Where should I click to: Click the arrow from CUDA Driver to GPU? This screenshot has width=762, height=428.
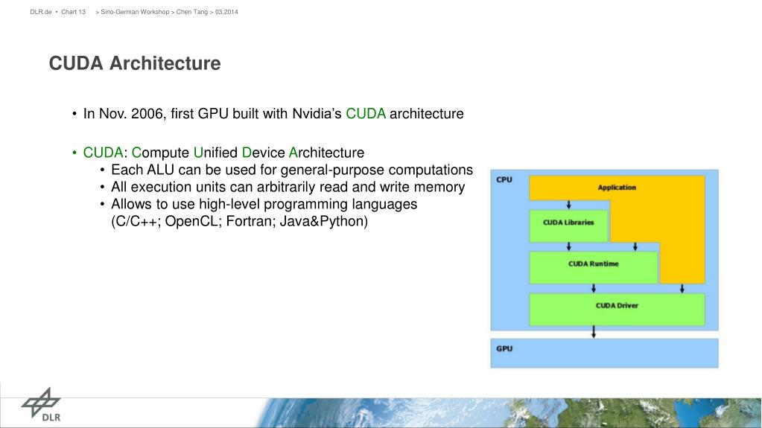(x=594, y=332)
